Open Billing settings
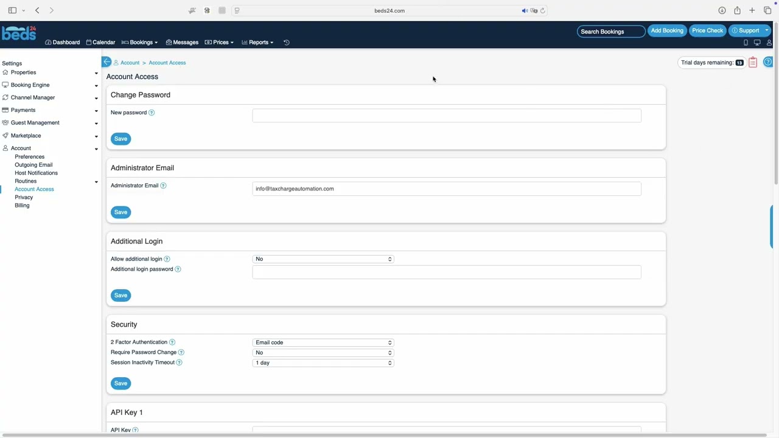The width and height of the screenshot is (779, 438). [x=22, y=206]
